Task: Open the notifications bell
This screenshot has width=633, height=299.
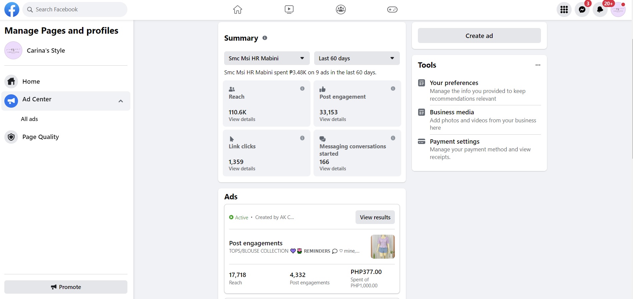Action: [600, 10]
